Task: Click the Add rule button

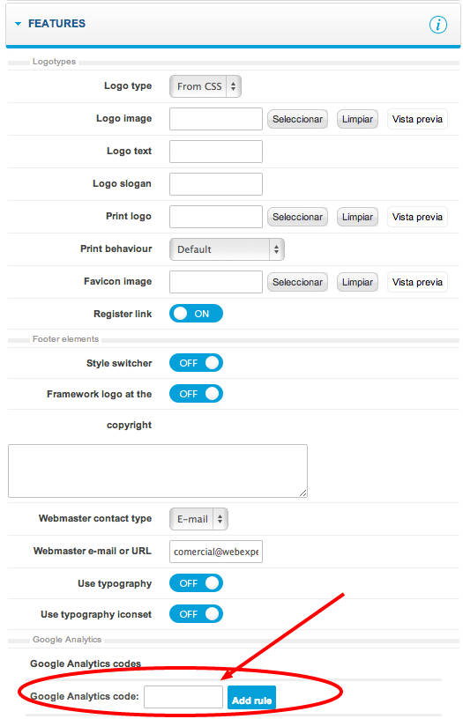Action: (251, 699)
